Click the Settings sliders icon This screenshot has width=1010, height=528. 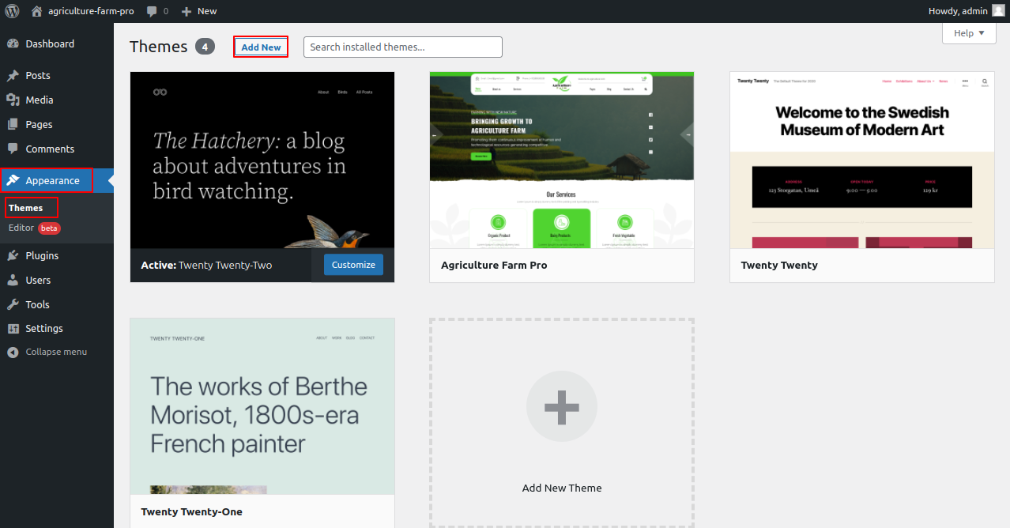[13, 328]
